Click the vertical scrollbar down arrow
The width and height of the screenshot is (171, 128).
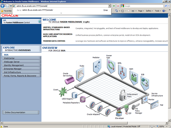(169, 120)
